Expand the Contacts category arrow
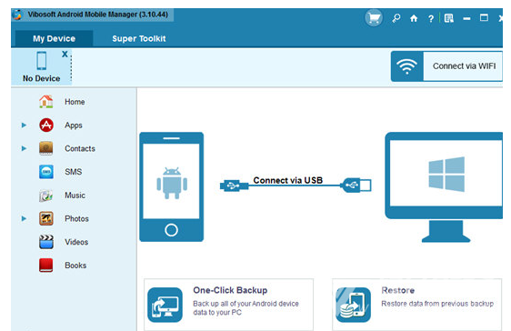The image size is (511, 331). tap(24, 148)
